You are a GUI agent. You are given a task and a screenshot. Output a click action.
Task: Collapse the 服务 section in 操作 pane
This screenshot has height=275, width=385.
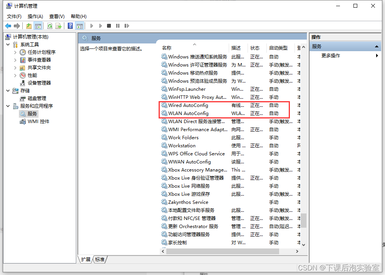pos(377,47)
